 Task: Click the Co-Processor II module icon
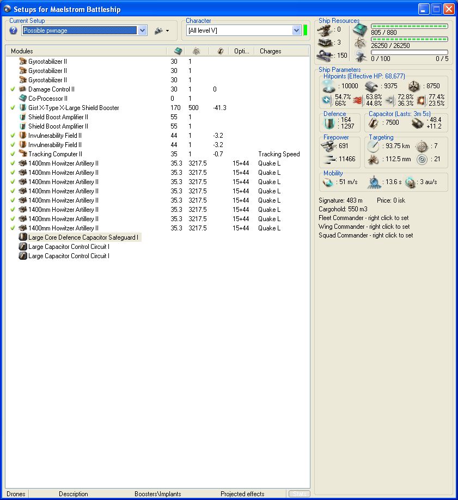pyautogui.click(x=23, y=98)
